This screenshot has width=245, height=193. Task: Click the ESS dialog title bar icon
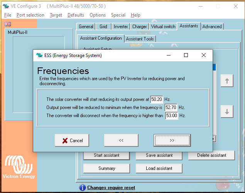pos(39,55)
